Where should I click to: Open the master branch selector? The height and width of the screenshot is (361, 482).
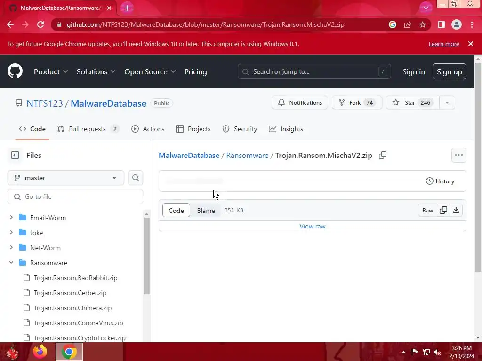pyautogui.click(x=66, y=178)
